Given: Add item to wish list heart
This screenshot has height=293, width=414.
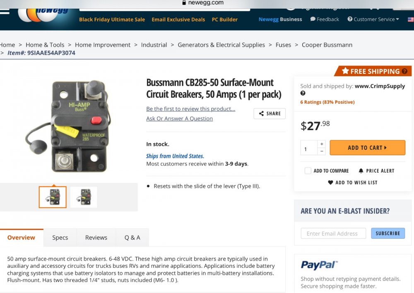Looking at the screenshot, I should pos(330,183).
